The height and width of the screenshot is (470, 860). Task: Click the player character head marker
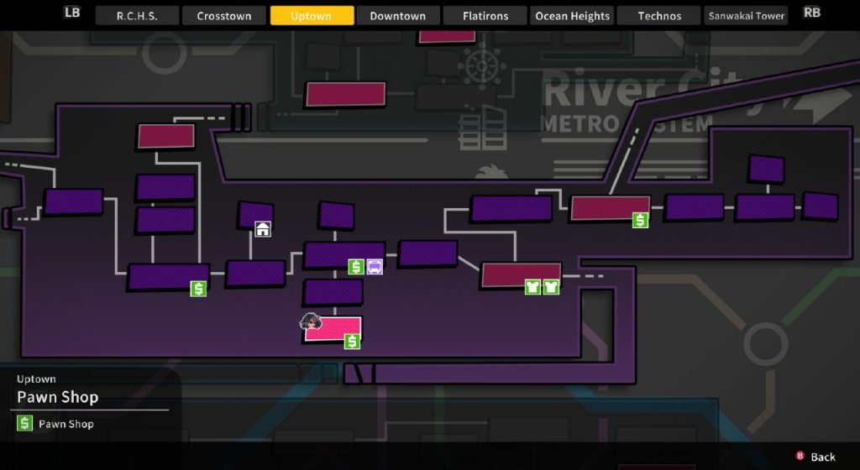click(311, 321)
